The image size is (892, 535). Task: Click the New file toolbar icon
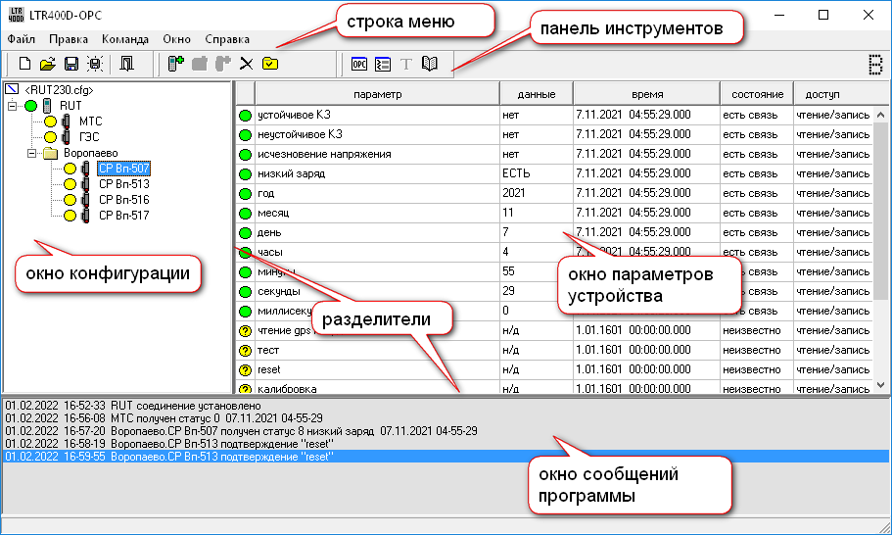click(x=25, y=64)
